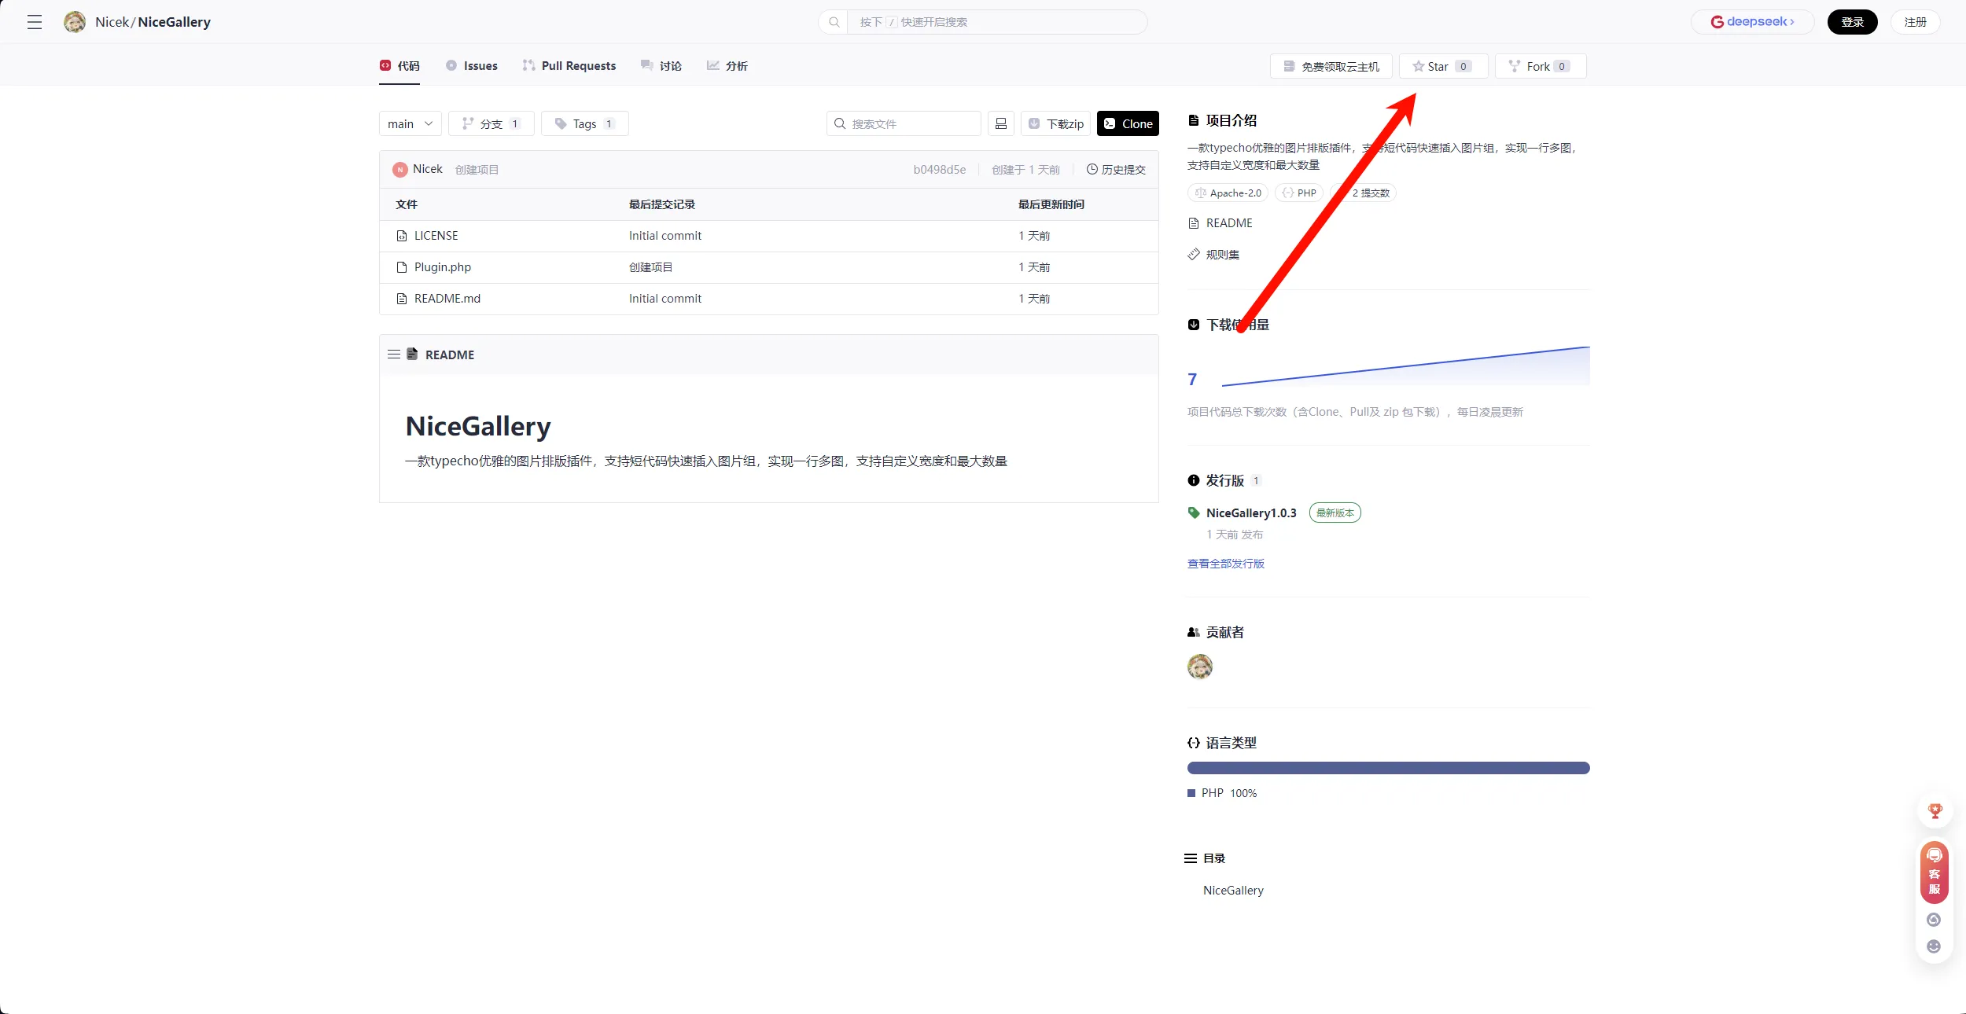Fork the repository
Screen dimensions: 1966x1014
coord(1541,67)
